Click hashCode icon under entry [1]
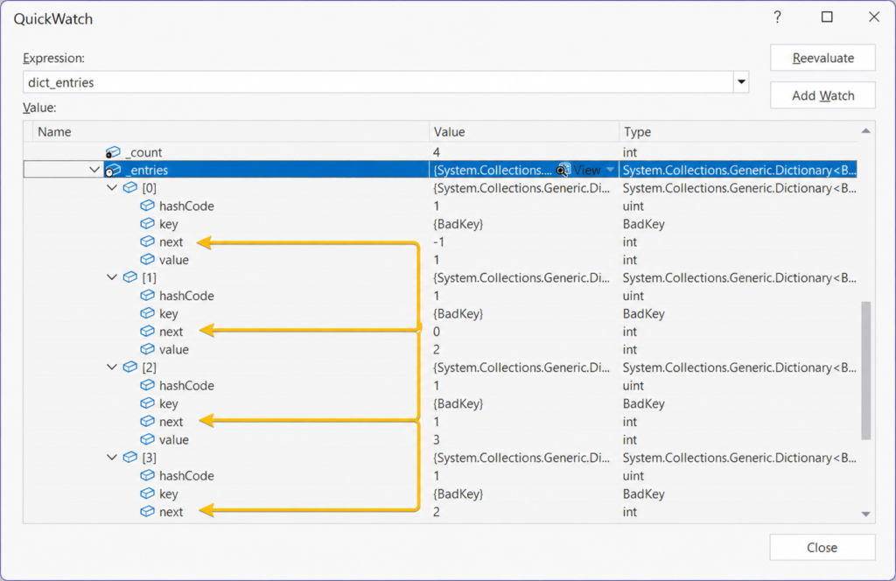This screenshot has height=581, width=896. [x=147, y=296]
